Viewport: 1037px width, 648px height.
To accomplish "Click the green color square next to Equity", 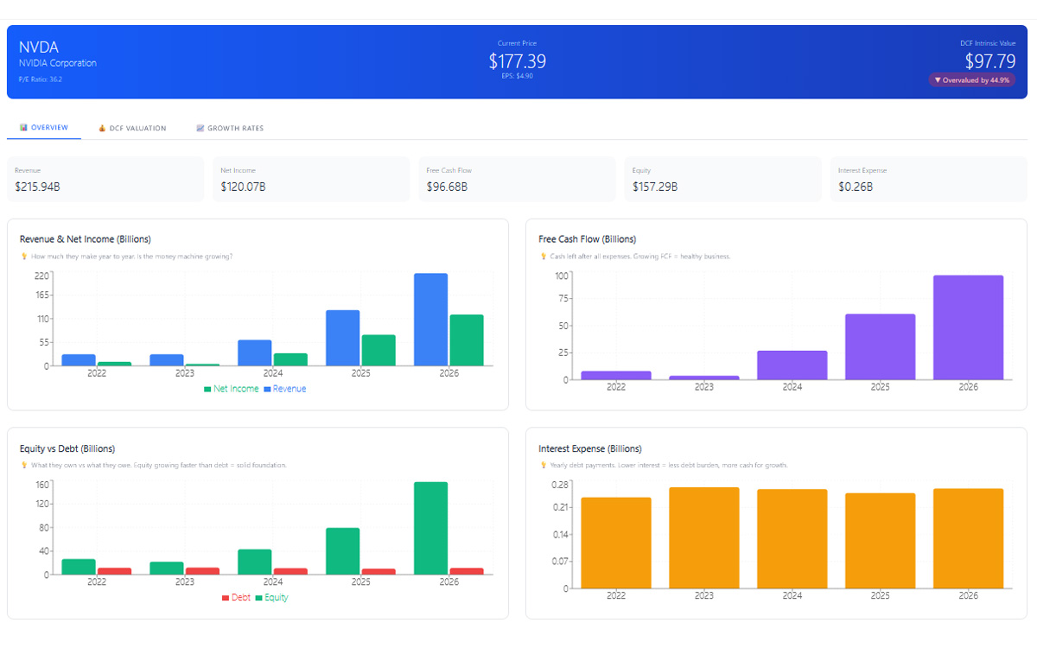I will pos(258,596).
